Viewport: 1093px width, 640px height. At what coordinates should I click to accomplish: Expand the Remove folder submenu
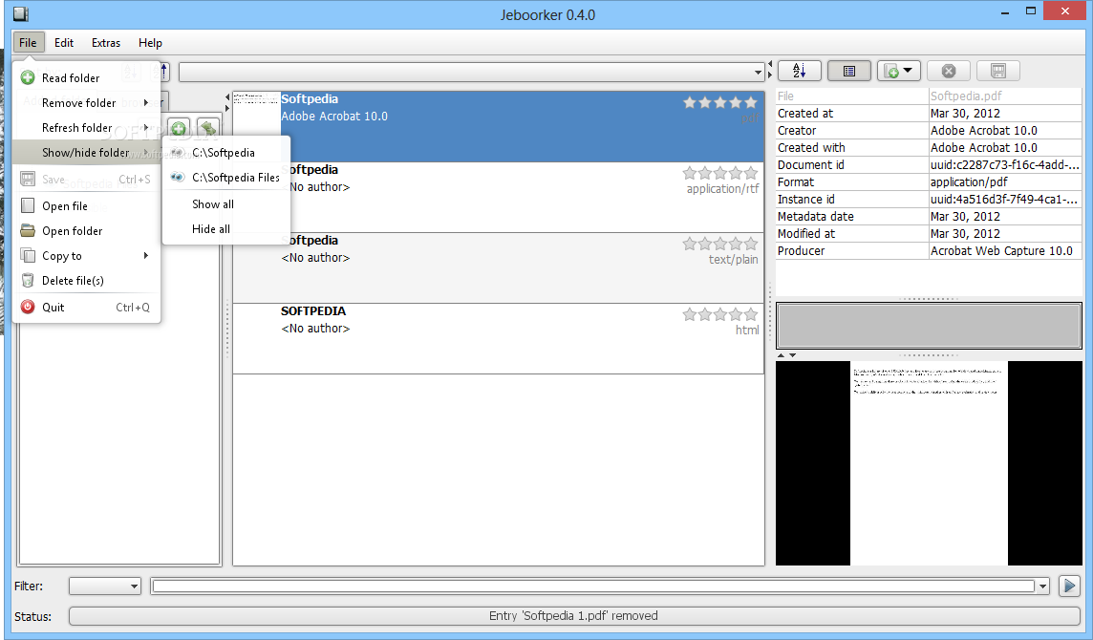(x=86, y=103)
